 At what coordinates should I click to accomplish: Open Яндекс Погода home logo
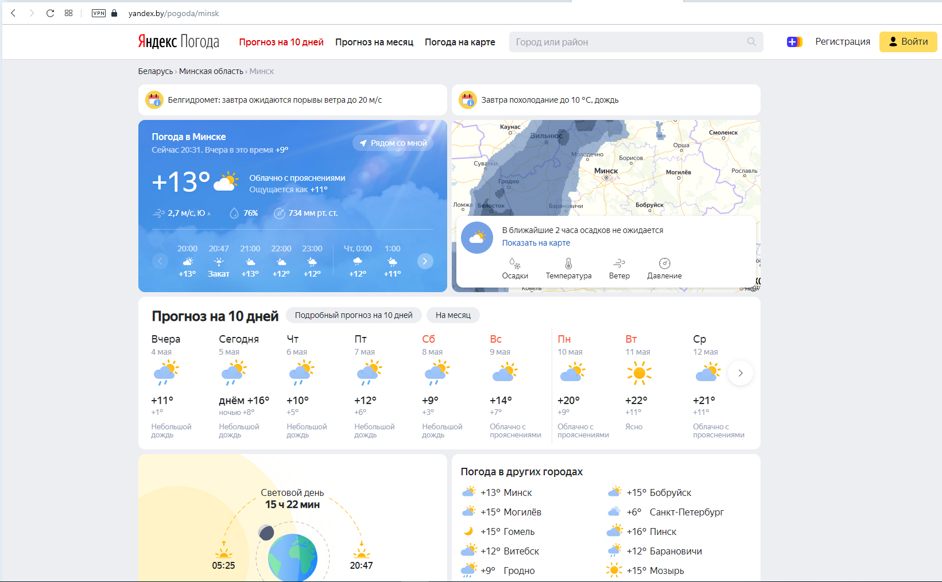[179, 41]
